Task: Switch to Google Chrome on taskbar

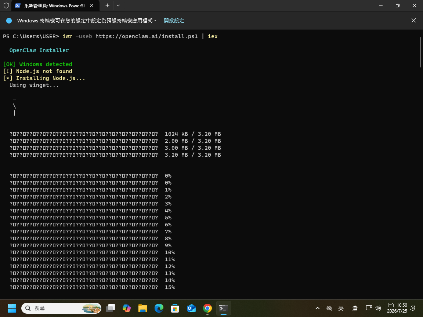Action: [x=207, y=308]
